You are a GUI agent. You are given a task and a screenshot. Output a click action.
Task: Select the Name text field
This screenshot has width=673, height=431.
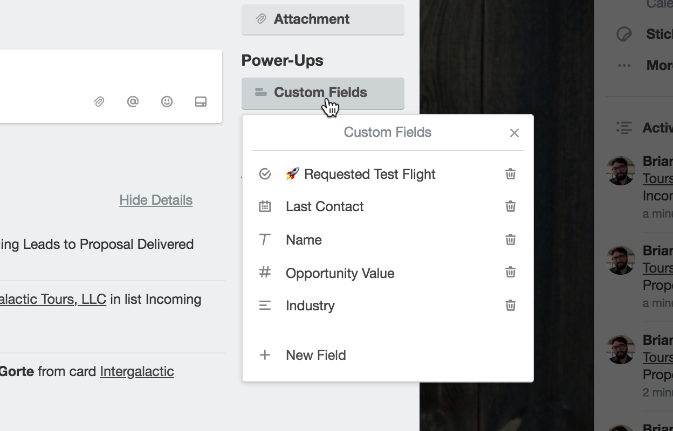click(304, 240)
